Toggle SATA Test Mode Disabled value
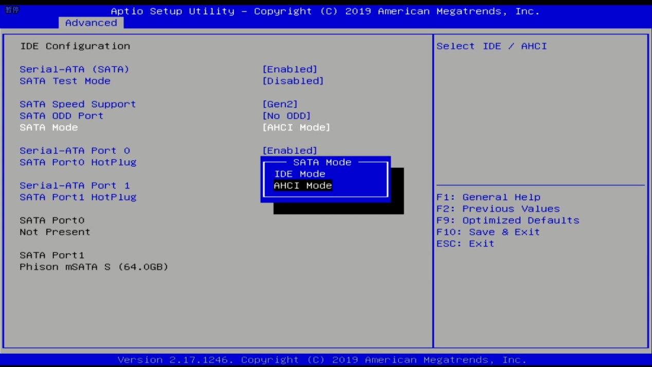652x367 pixels. coord(293,81)
